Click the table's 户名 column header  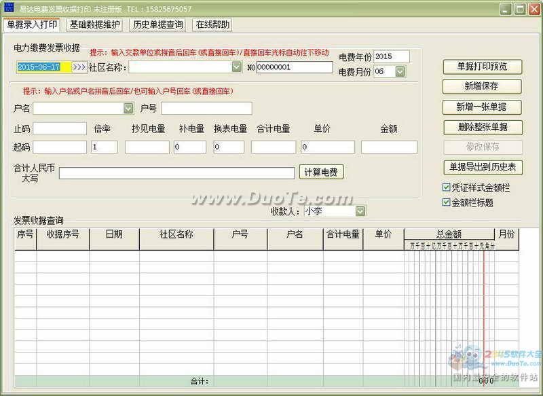tap(295, 238)
